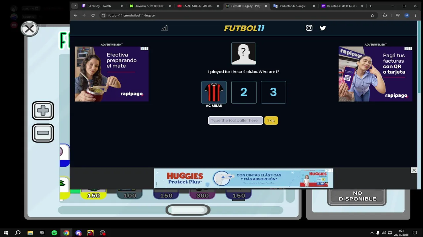Open the left rapipago mate advertisement
423x237 pixels.
[x=111, y=74]
